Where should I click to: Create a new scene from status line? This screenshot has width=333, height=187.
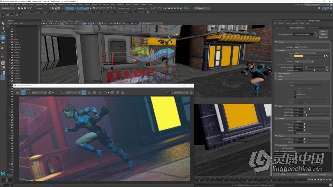click(19, 8)
